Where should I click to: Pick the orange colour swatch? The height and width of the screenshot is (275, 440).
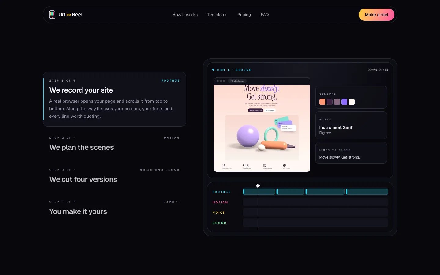tap(322, 102)
